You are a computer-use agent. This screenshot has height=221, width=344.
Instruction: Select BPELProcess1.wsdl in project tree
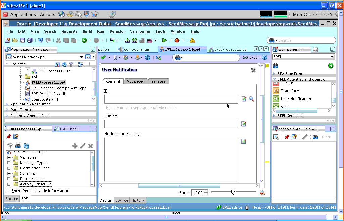point(48,94)
